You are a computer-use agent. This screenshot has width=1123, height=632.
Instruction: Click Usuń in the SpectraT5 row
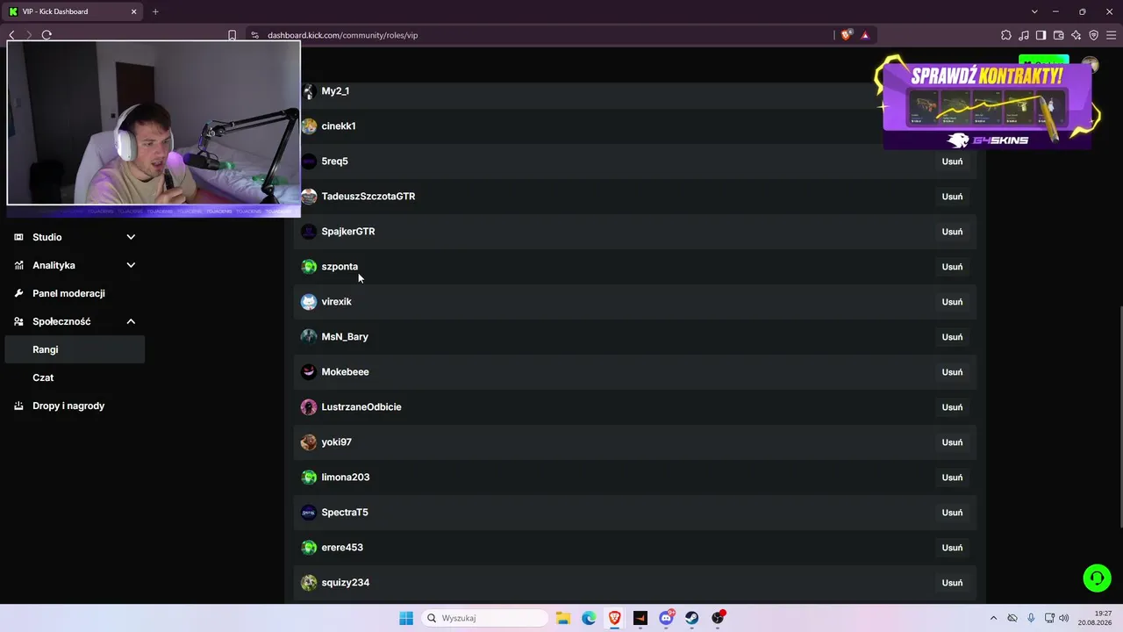coord(952,513)
